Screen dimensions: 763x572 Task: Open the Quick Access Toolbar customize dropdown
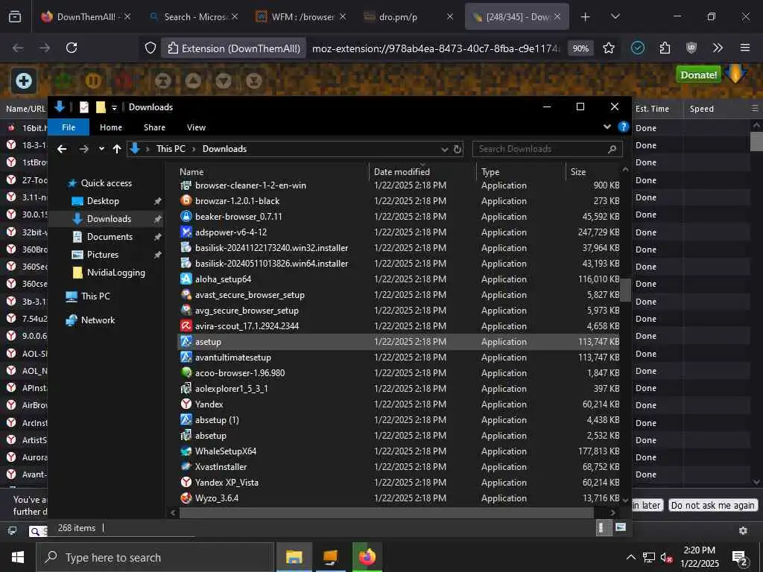(x=114, y=107)
